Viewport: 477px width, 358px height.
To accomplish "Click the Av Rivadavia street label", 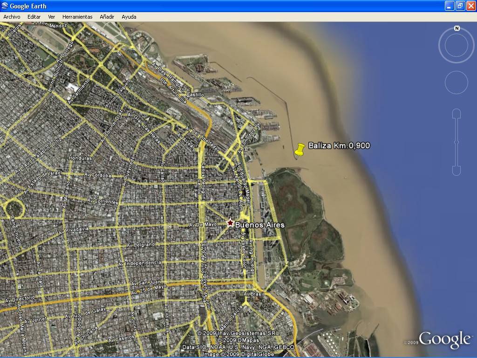I will [73, 231].
